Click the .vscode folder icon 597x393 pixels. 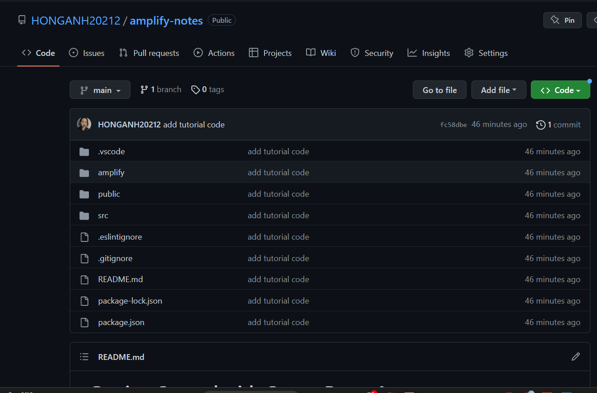pyautogui.click(x=84, y=152)
